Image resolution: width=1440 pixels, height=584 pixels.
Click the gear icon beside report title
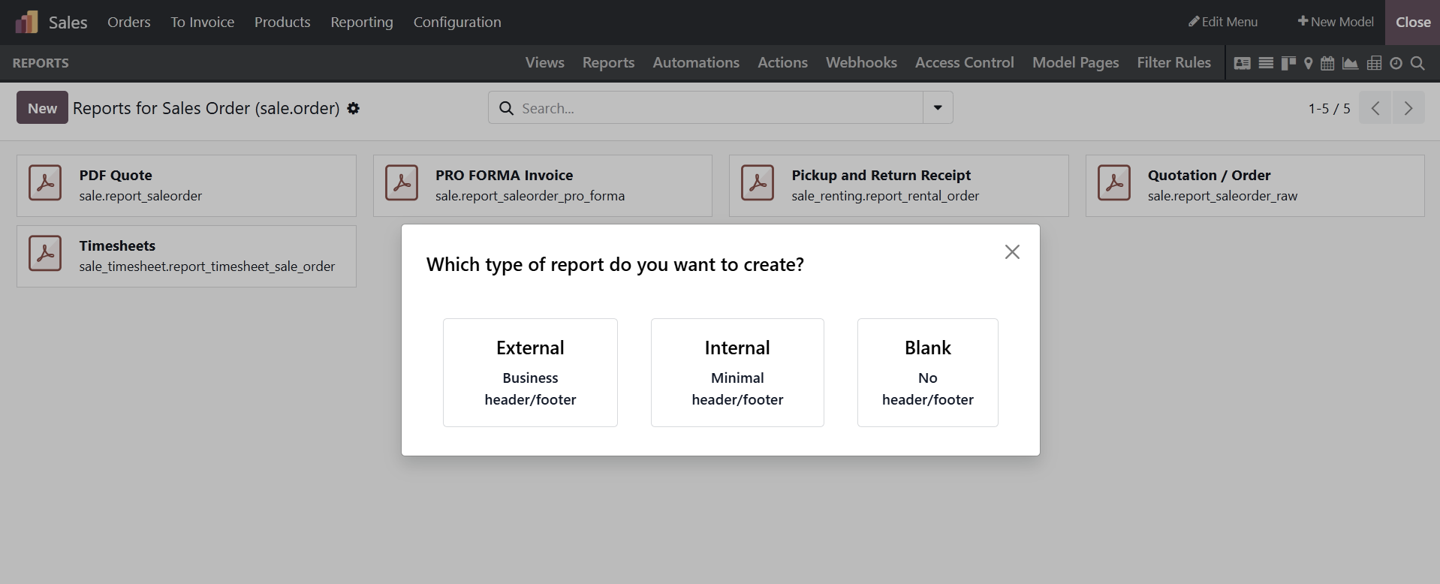pos(354,109)
